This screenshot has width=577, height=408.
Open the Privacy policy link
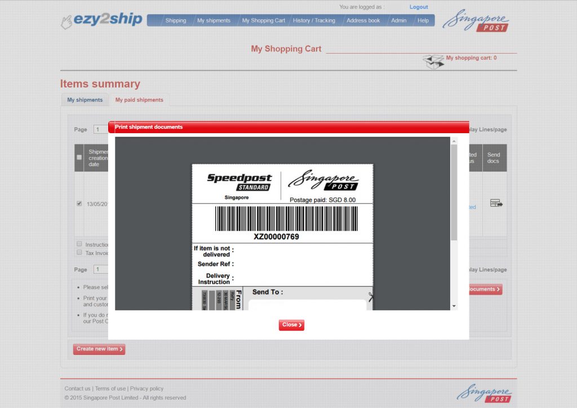point(147,388)
